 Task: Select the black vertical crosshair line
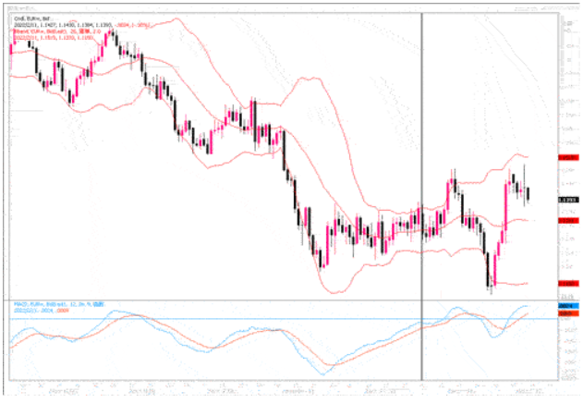pyautogui.click(x=422, y=185)
